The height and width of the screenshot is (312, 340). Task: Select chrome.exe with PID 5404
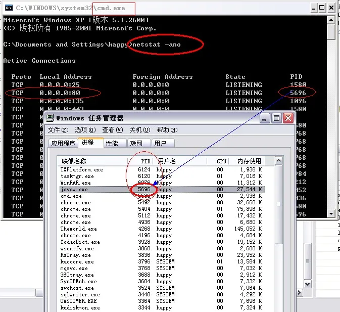point(162,209)
